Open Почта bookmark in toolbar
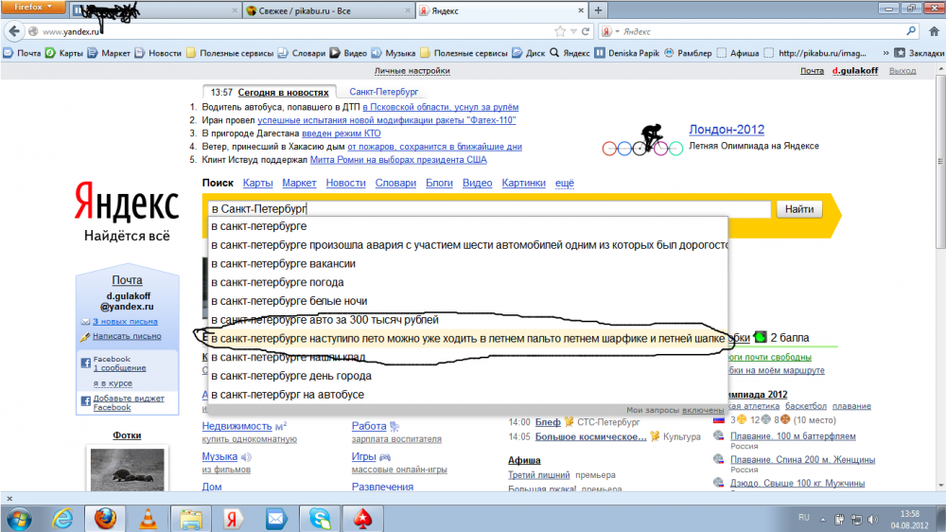Viewport: 946px width, 532px height. click(23, 53)
